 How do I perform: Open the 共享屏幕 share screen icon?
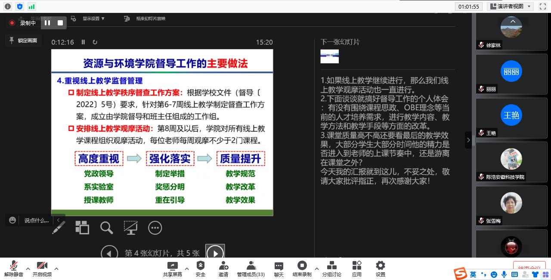[x=172, y=269]
